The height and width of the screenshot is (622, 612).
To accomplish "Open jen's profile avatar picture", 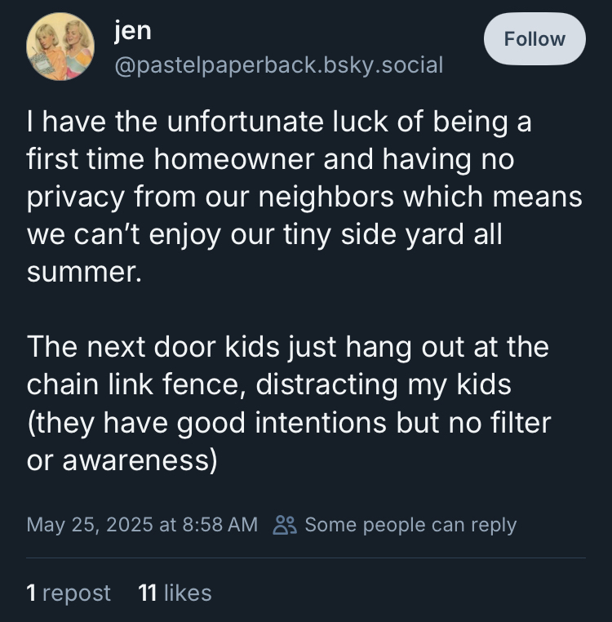I will point(60,47).
